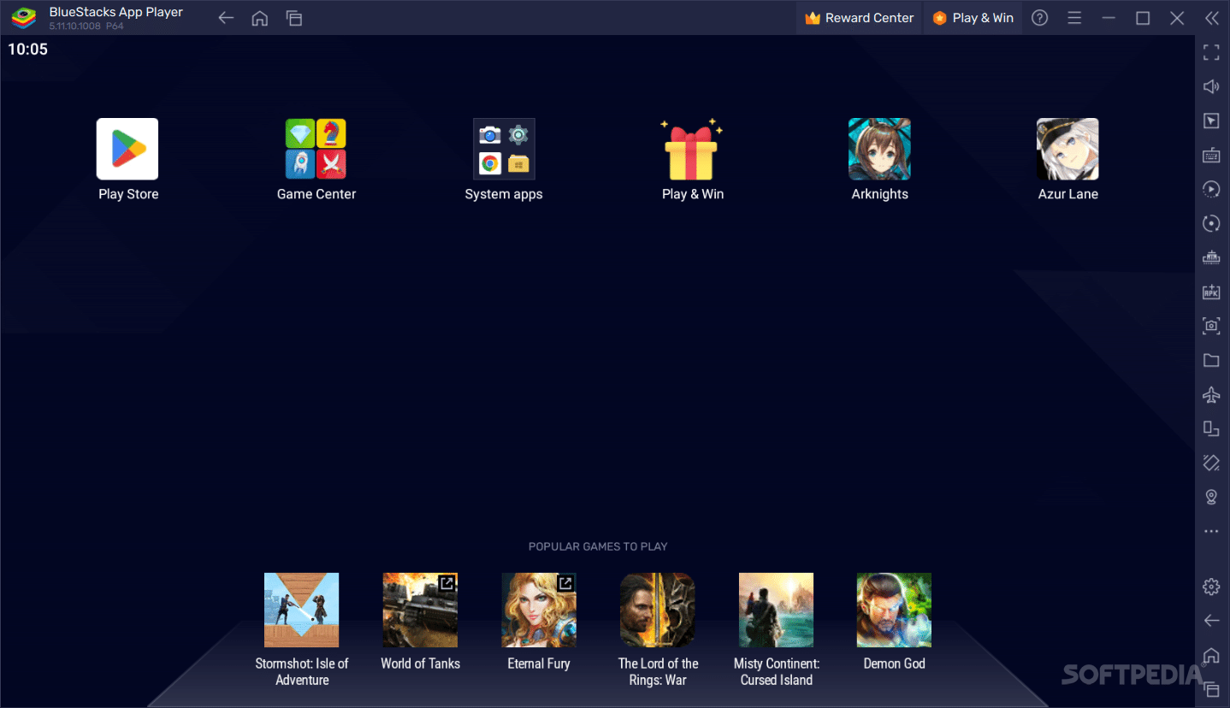Click the volume speaker icon in sidebar
1230x708 pixels.
(1211, 86)
